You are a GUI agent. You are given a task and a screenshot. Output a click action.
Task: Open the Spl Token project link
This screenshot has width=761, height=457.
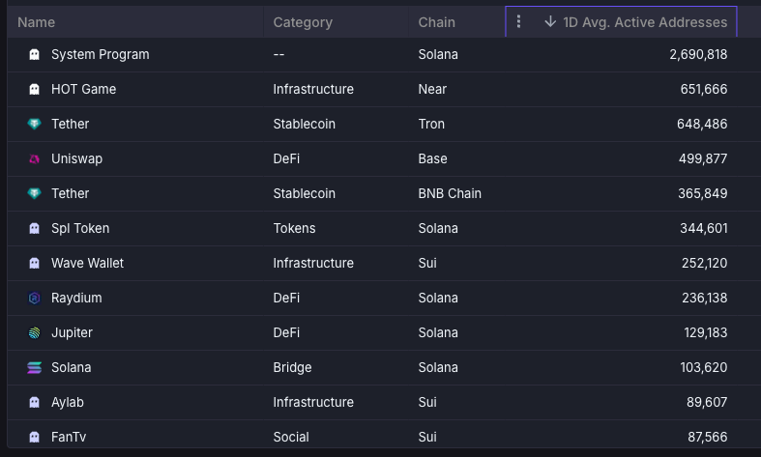point(80,228)
